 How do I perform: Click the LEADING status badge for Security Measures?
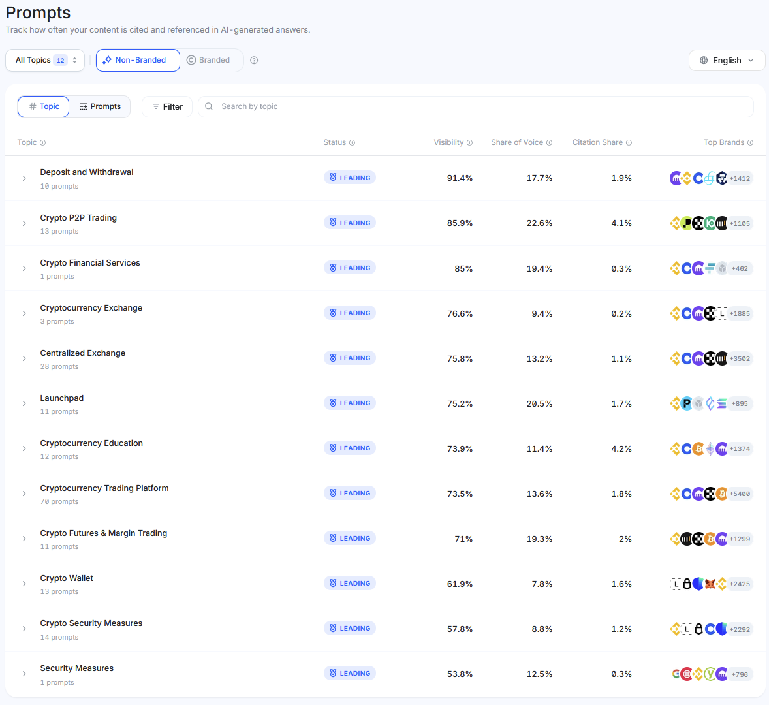tap(350, 672)
